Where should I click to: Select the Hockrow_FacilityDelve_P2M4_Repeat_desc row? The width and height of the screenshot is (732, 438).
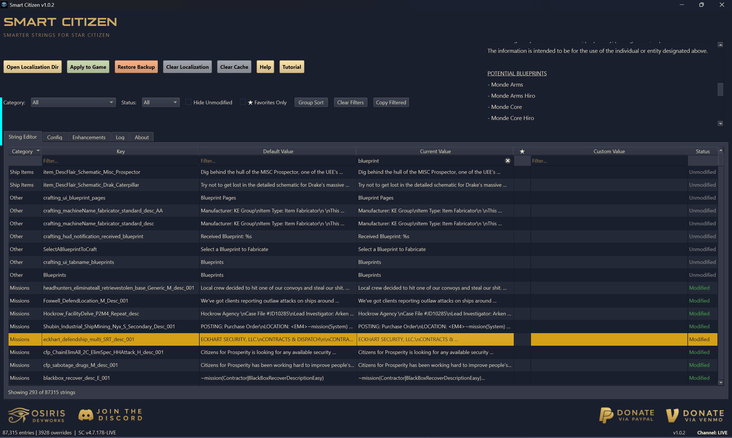(x=363, y=314)
